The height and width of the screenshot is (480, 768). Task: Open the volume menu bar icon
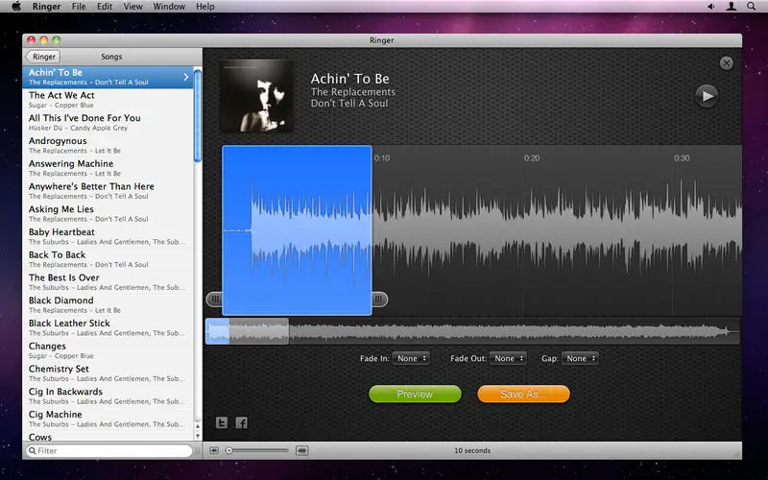pyautogui.click(x=710, y=7)
